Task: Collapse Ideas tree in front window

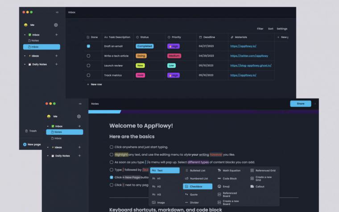Action: (48, 147)
